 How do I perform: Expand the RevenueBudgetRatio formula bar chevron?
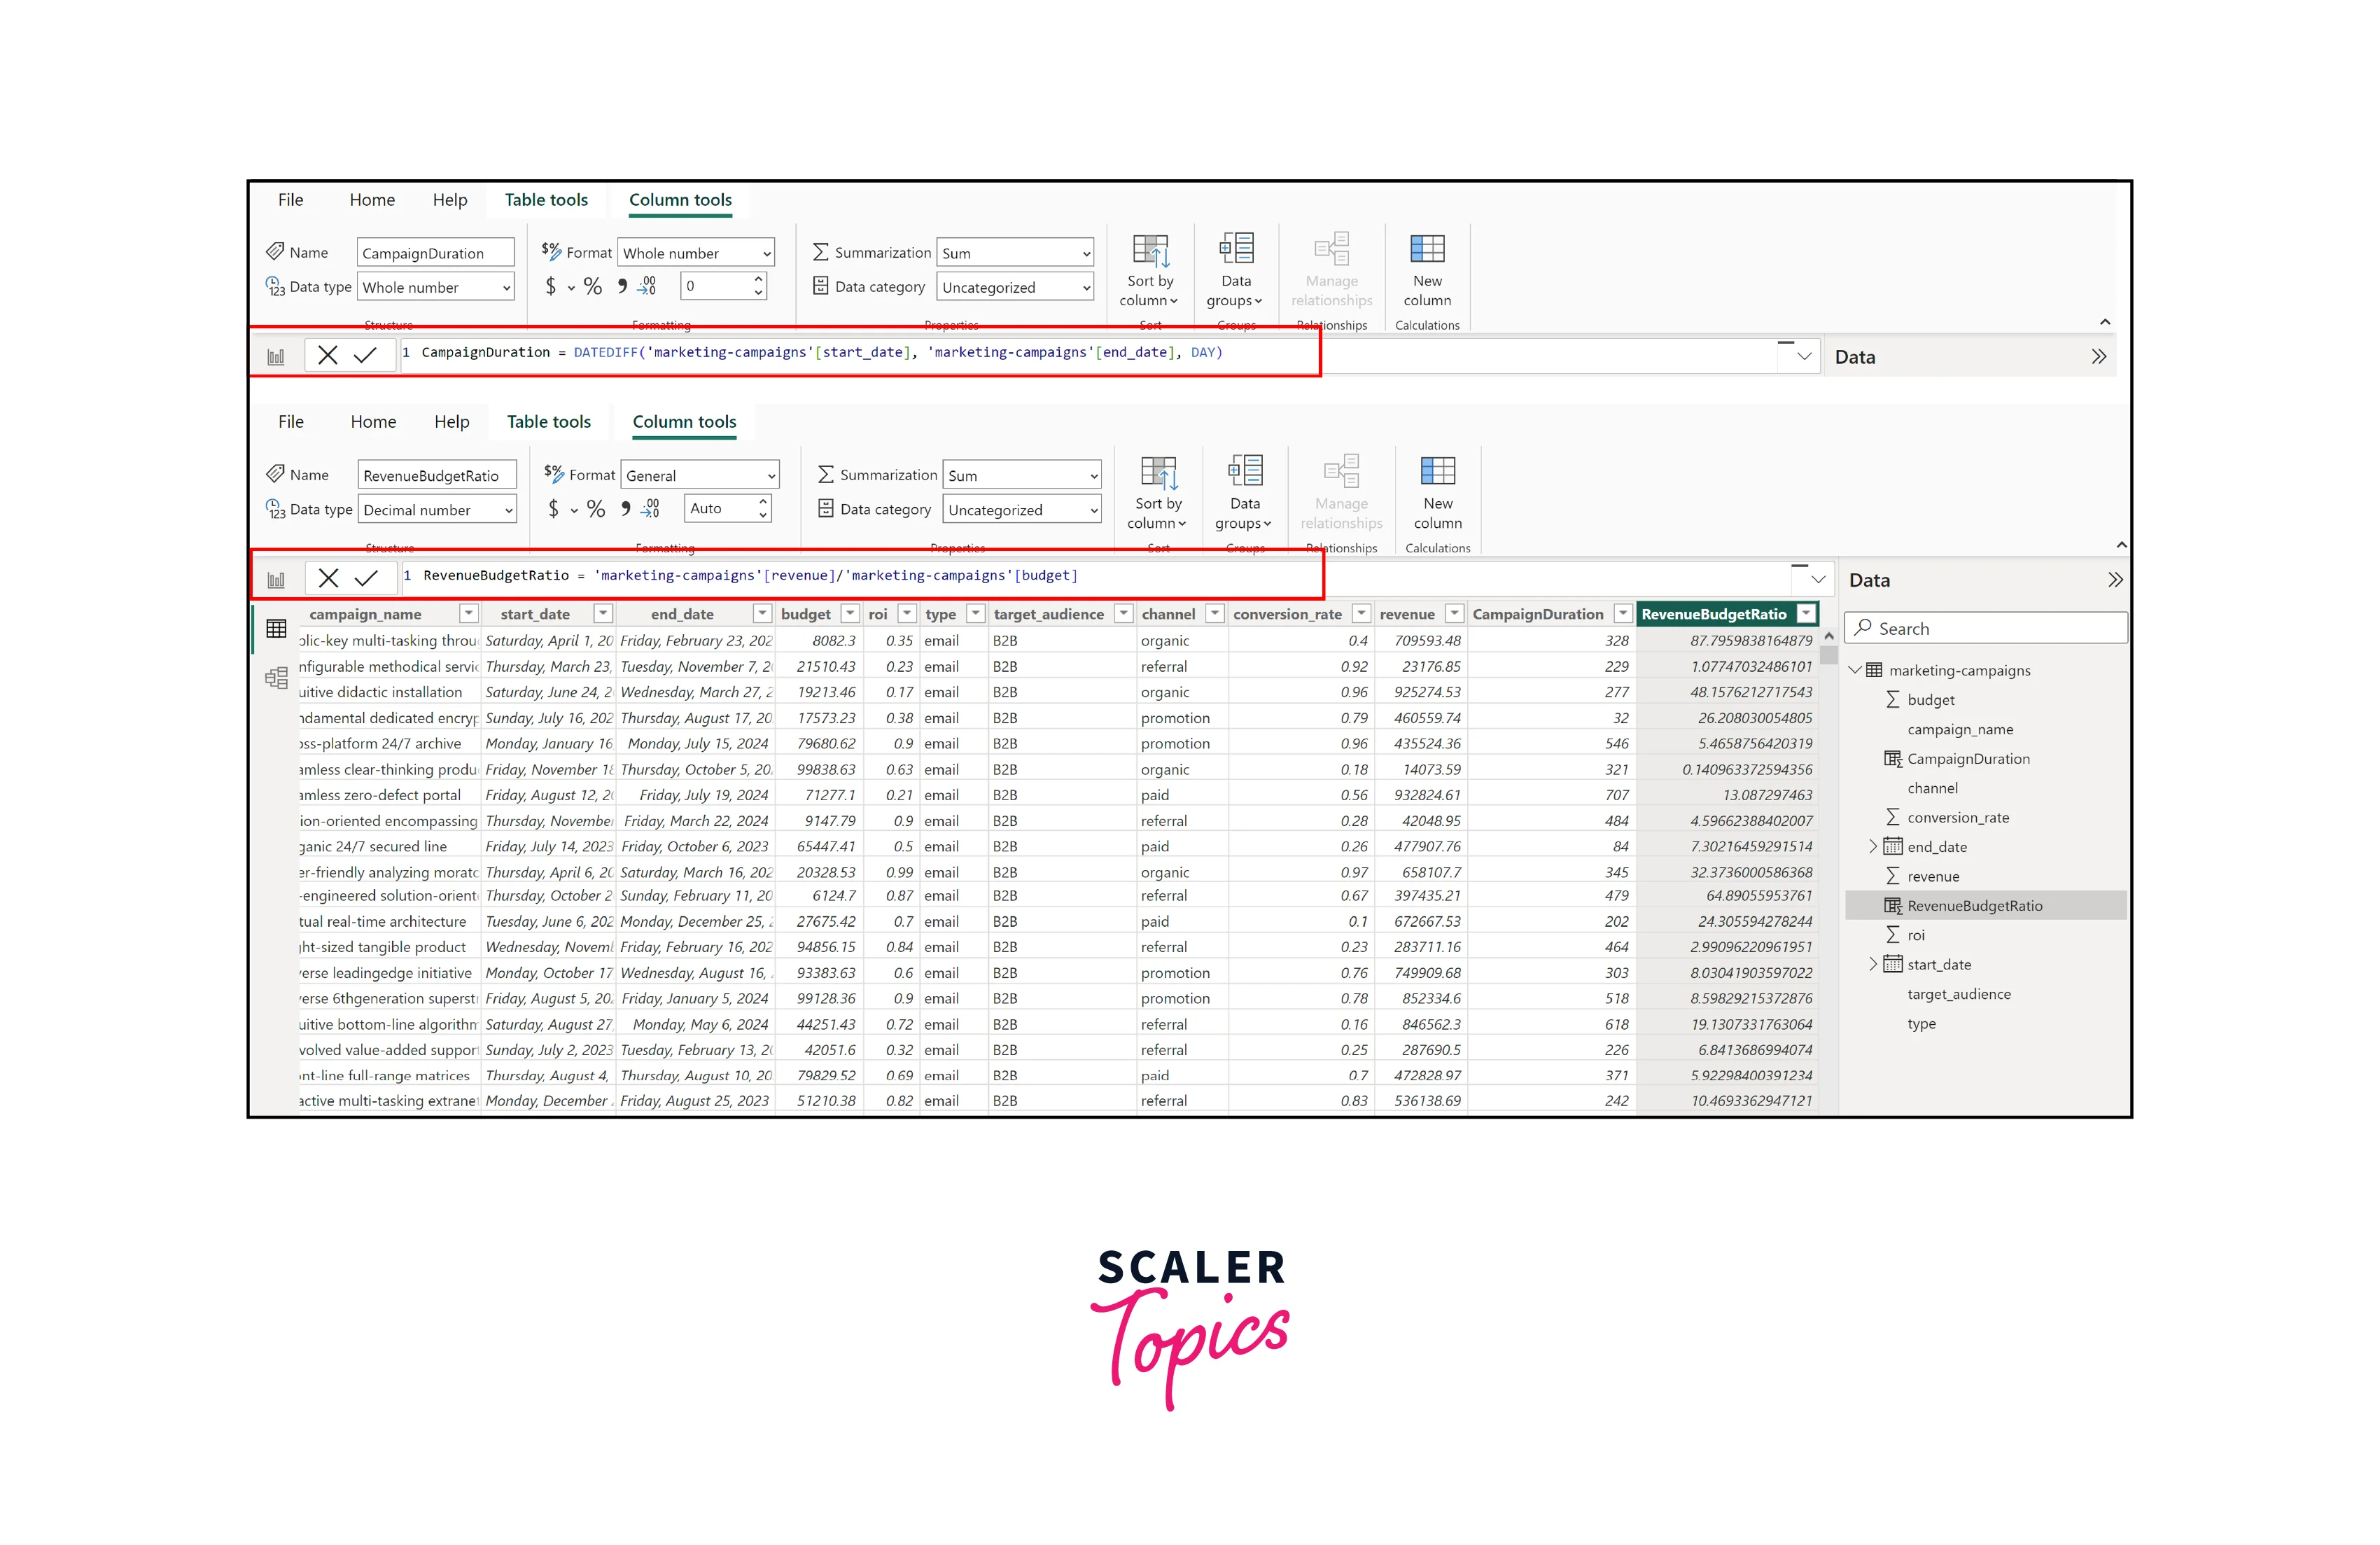point(1818,579)
